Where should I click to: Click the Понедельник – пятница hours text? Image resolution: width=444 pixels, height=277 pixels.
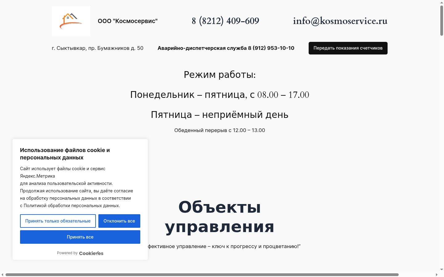pyautogui.click(x=220, y=95)
